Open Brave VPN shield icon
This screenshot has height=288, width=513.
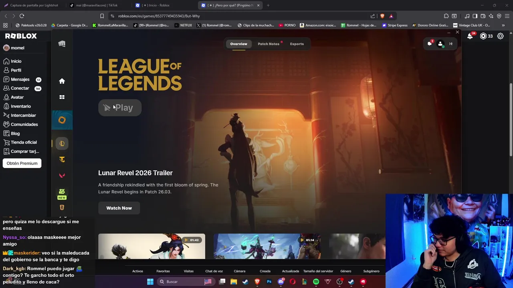point(499,16)
